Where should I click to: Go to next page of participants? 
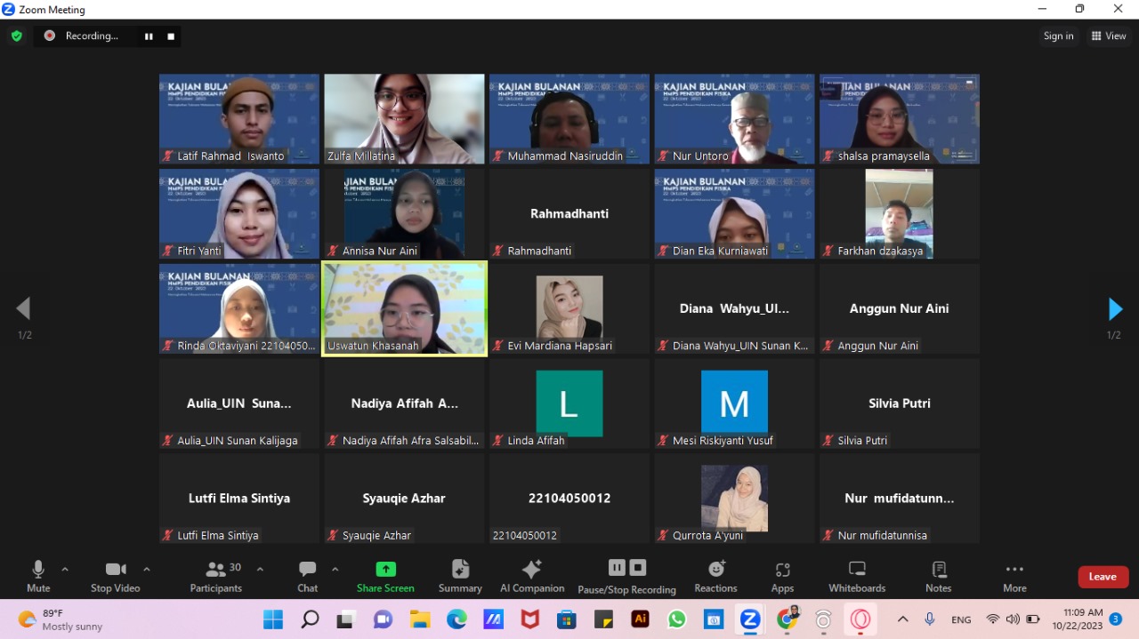click(1115, 309)
